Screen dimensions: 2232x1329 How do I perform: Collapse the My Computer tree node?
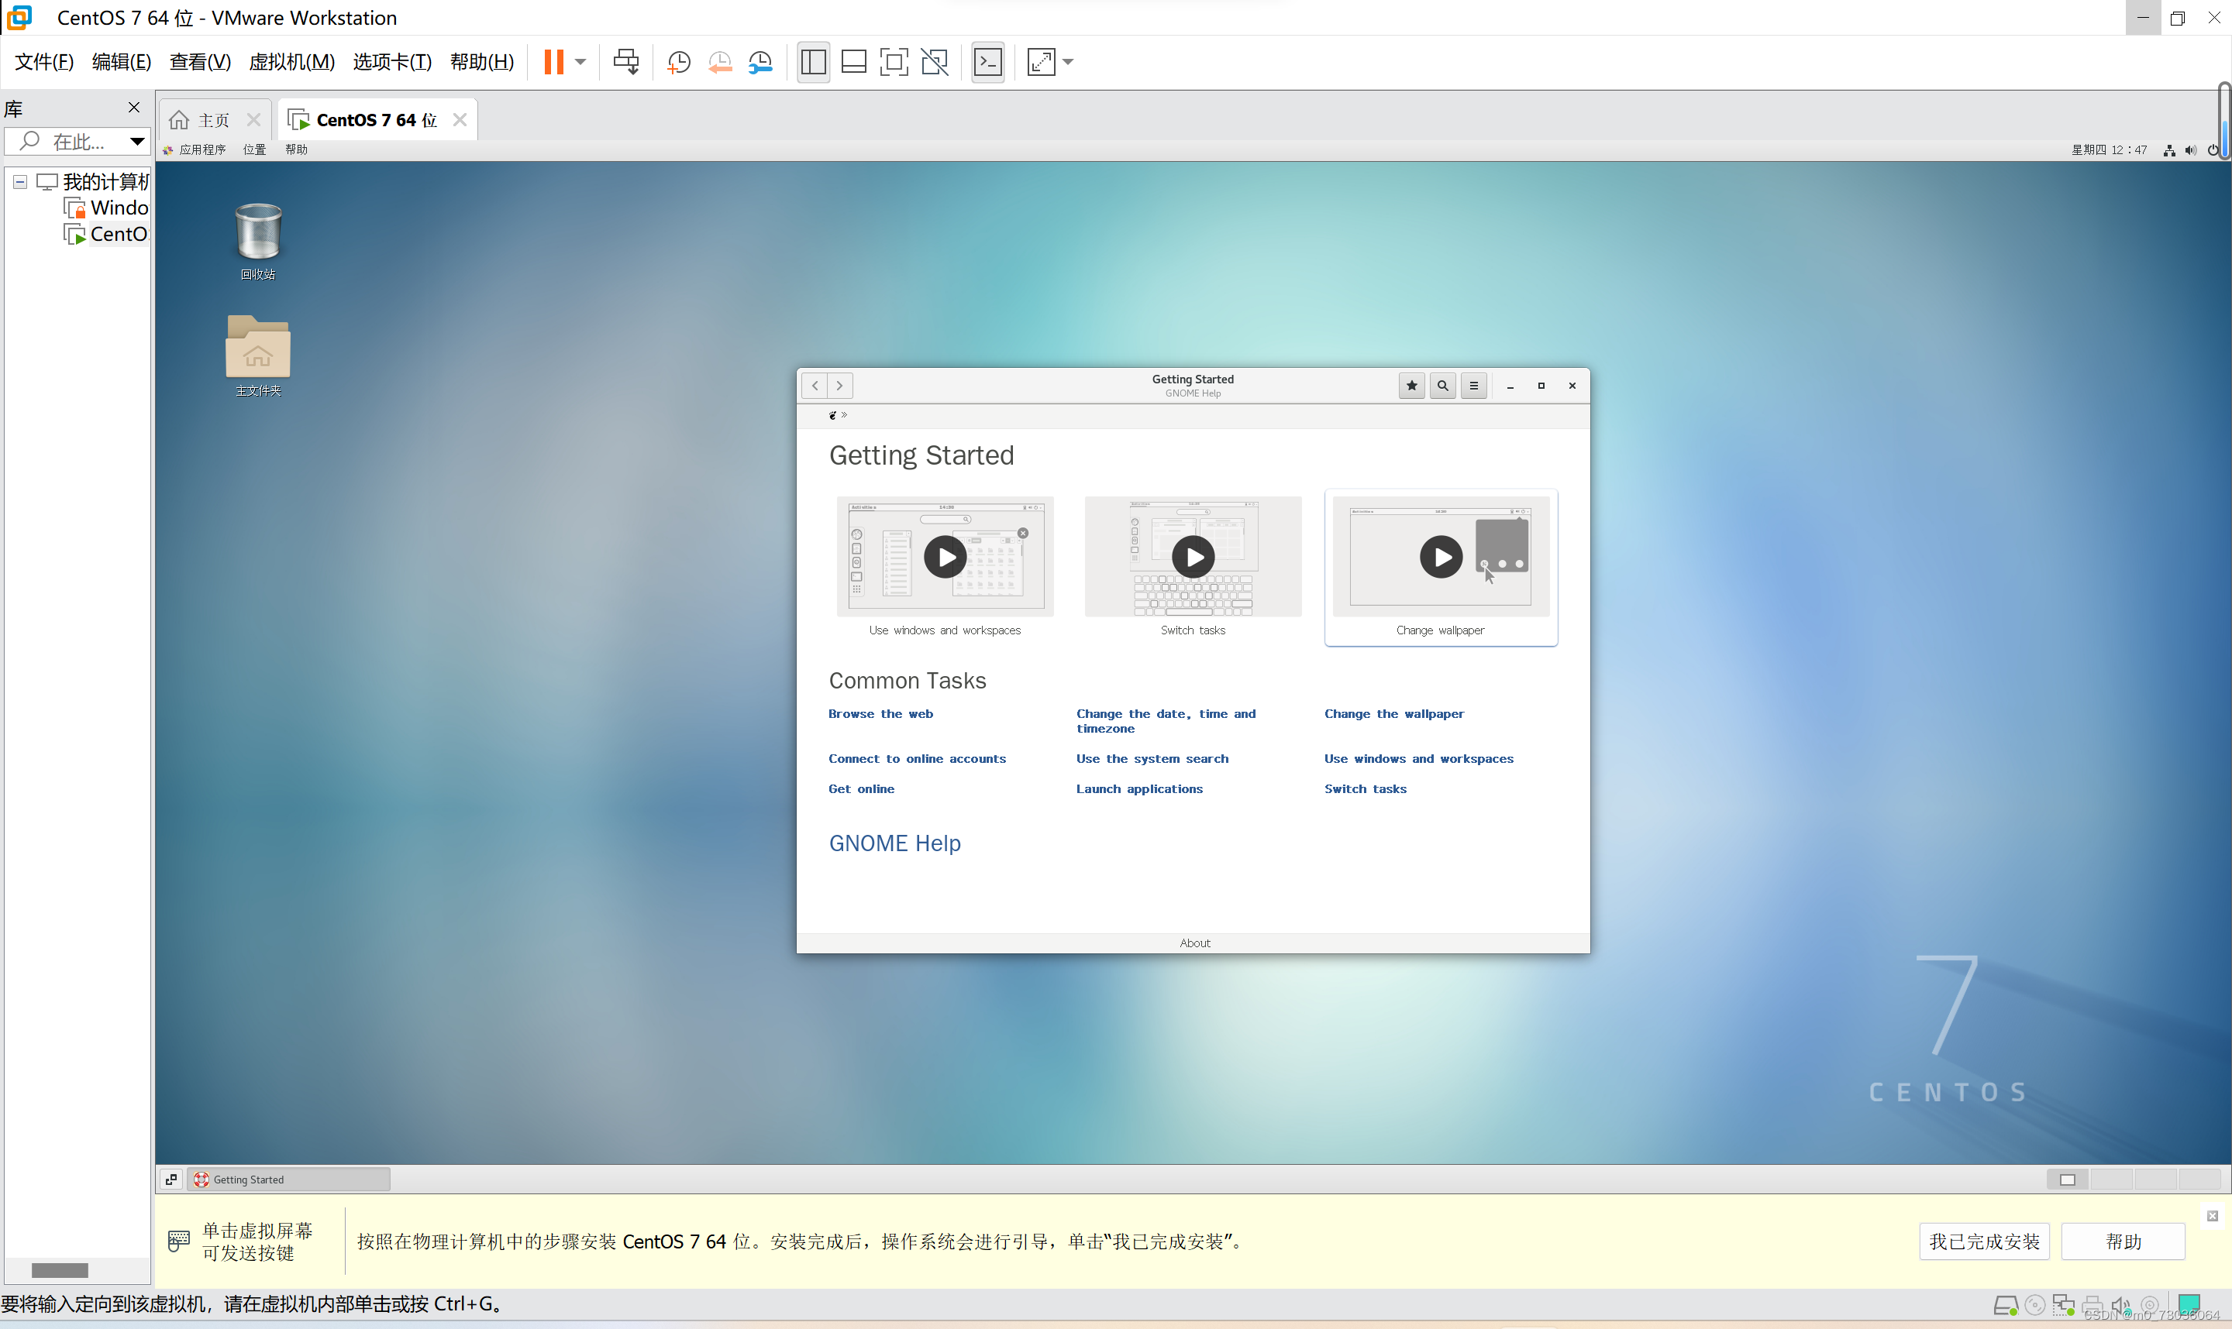pos(19,182)
